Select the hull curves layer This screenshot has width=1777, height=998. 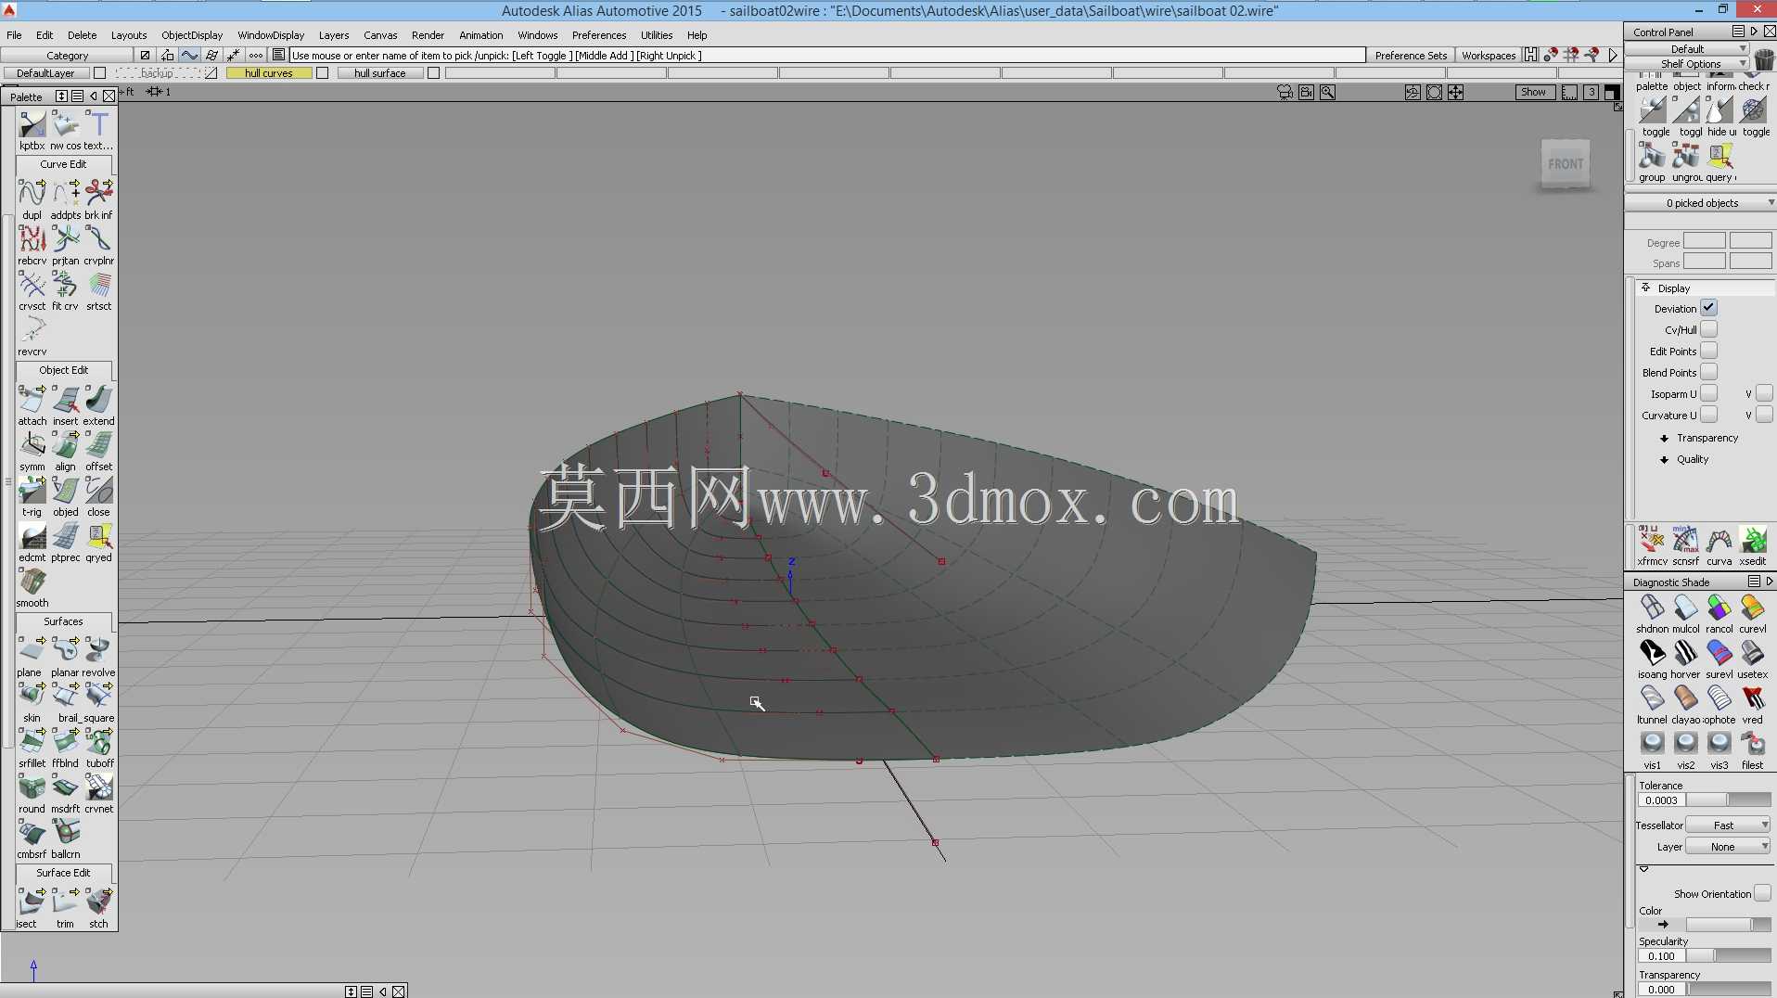pos(269,73)
